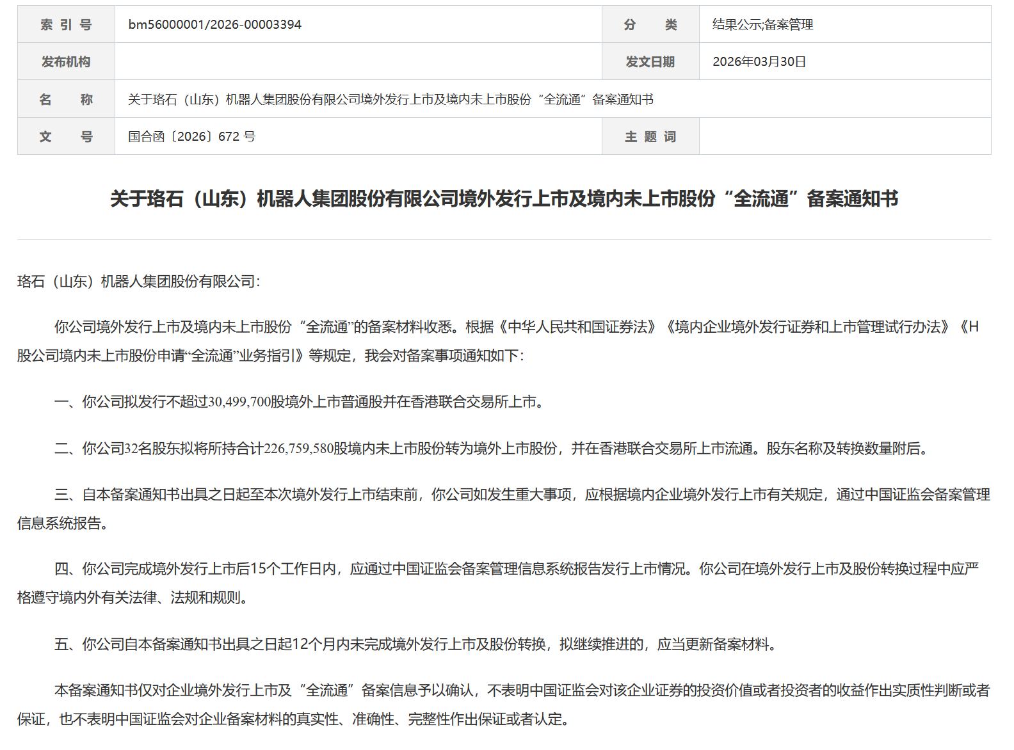
Task: Click item 二 about 226,759,580 shares
Action: pyautogui.click(x=491, y=449)
